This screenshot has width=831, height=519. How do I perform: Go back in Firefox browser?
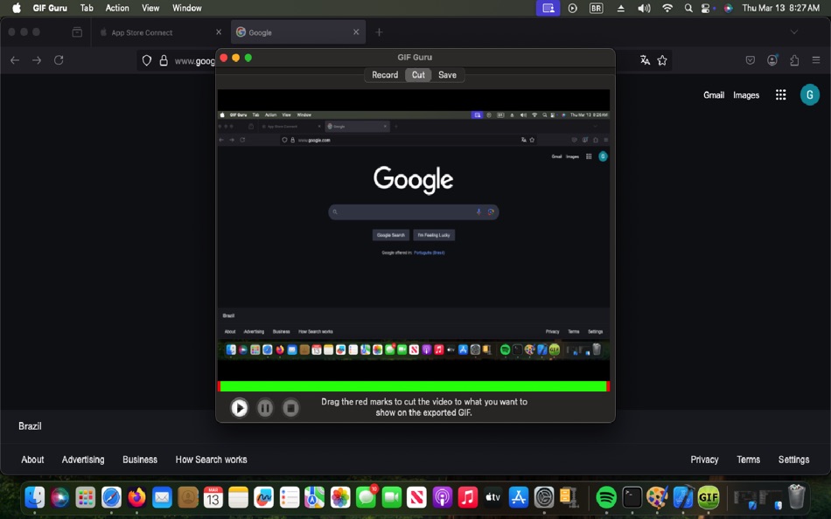pyautogui.click(x=15, y=60)
